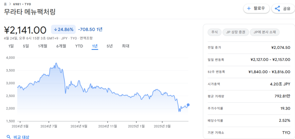Click the 3,500 y-axis label

pyautogui.click(x=10, y=70)
